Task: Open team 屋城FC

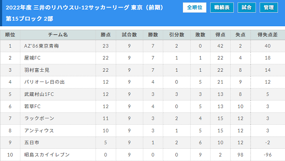Action: pyautogui.click(x=32, y=58)
